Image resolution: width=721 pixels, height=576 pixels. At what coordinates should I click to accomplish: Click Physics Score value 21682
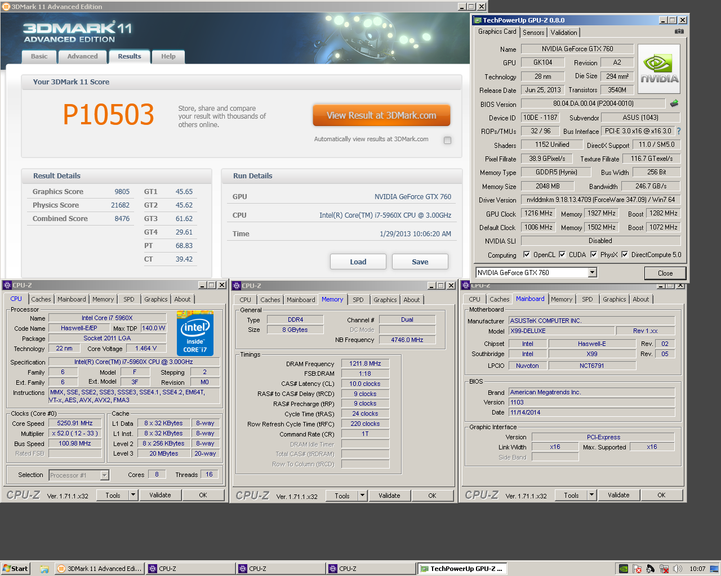[x=120, y=205]
